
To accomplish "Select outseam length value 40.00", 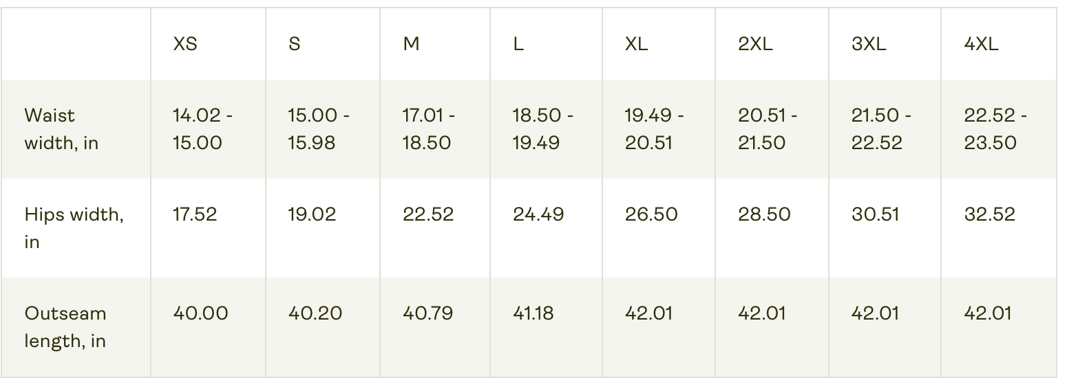I will [200, 313].
